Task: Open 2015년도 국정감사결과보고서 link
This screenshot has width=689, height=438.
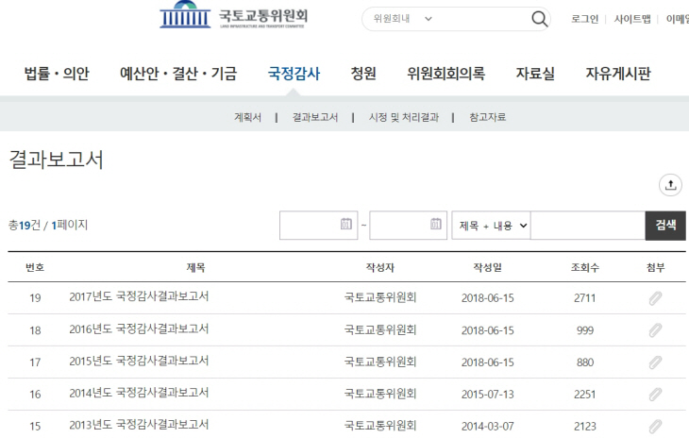Action: pyautogui.click(x=139, y=361)
